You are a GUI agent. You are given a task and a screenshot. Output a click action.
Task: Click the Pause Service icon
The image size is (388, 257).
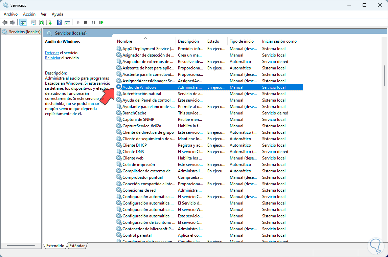[93, 23]
